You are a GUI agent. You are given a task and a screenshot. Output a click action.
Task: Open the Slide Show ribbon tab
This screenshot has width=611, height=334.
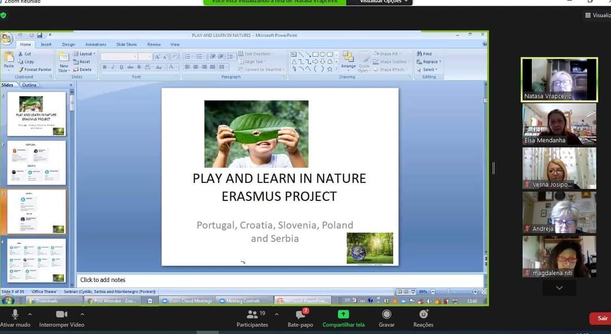(127, 44)
